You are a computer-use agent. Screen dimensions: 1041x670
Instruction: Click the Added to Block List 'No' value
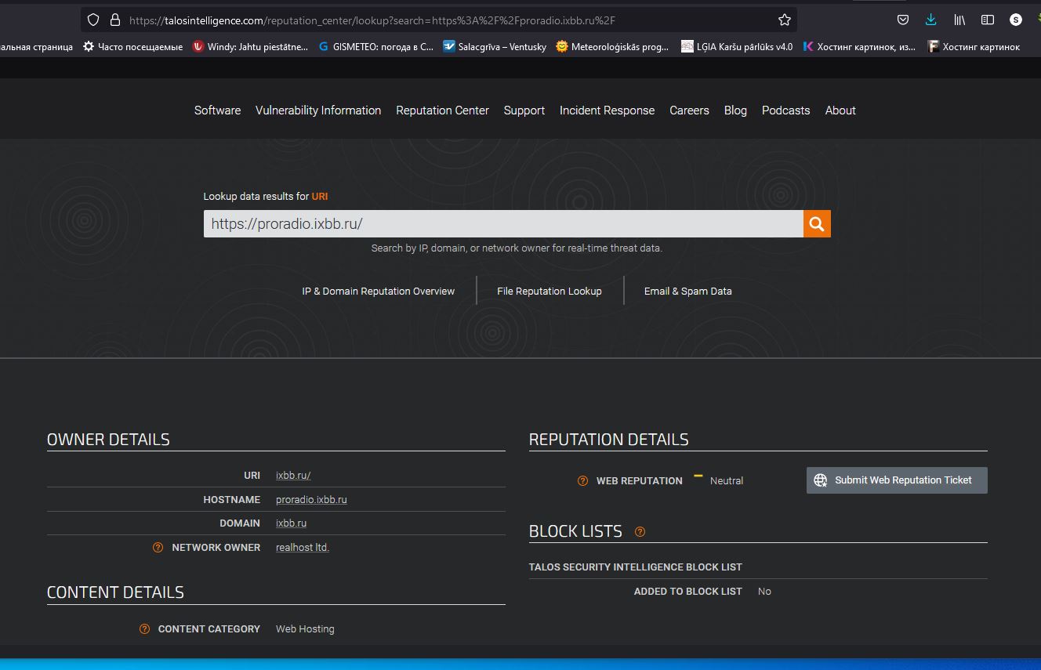[764, 592]
